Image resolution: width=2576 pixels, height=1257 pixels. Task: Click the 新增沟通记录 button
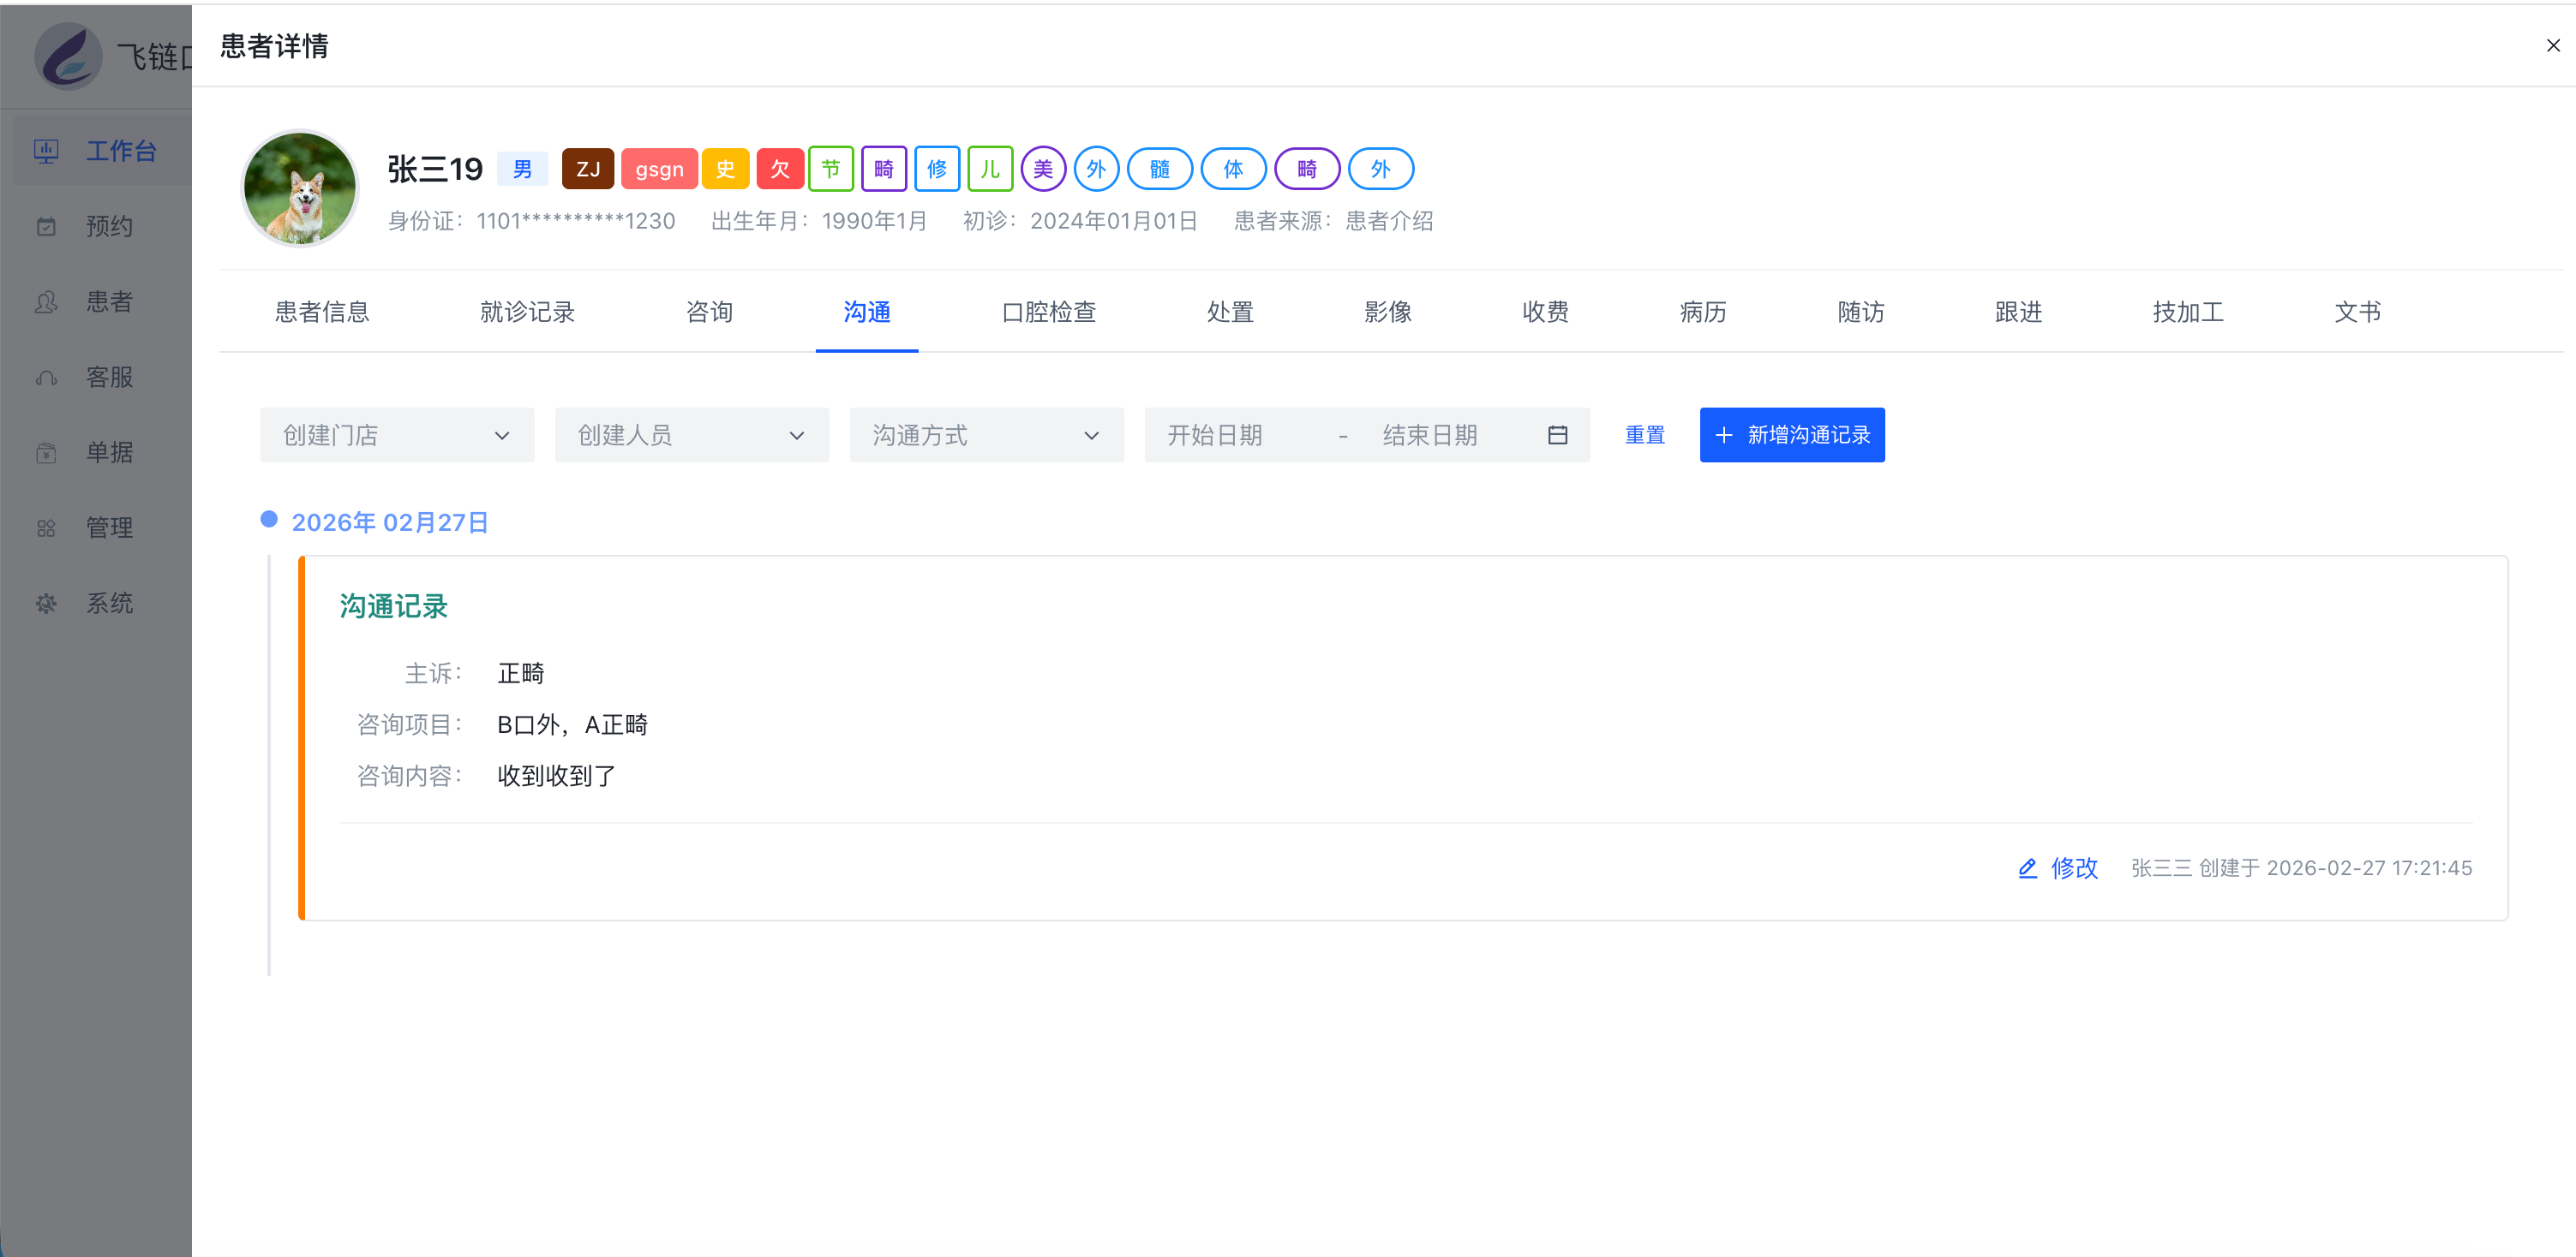(x=1792, y=435)
